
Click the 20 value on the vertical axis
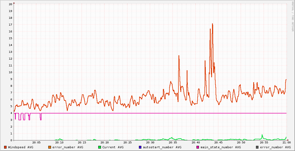point(10,4)
